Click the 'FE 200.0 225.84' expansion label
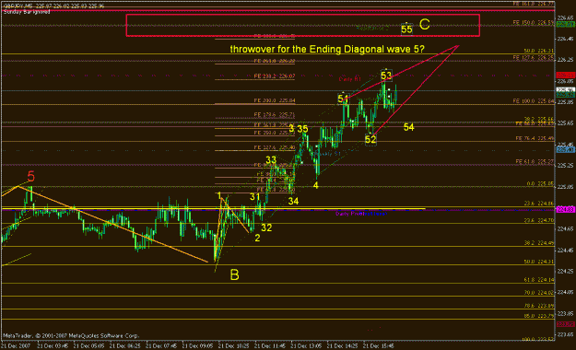The image size is (576, 350). point(275,100)
